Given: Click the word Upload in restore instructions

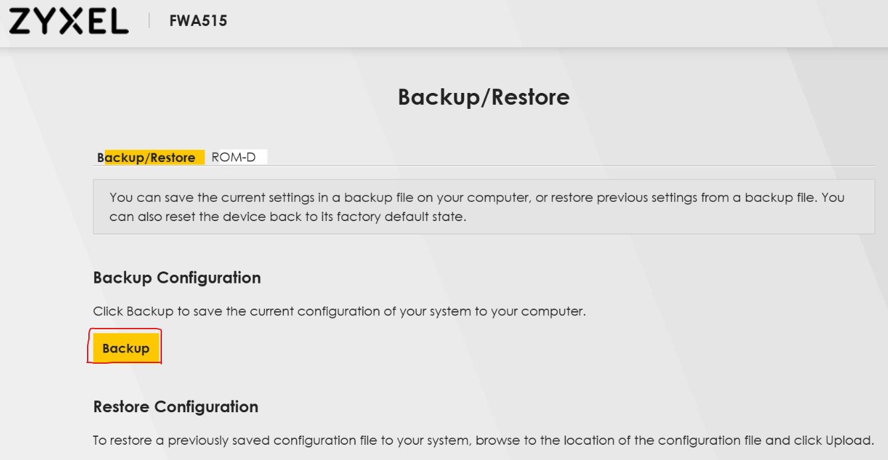Looking at the screenshot, I should (847, 440).
